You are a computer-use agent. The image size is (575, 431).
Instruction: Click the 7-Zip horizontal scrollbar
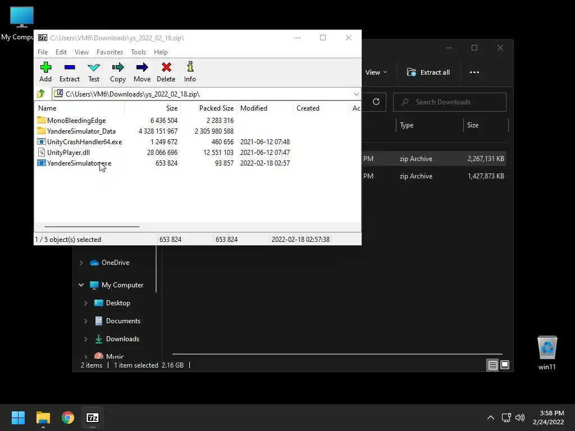pyautogui.click(x=92, y=227)
